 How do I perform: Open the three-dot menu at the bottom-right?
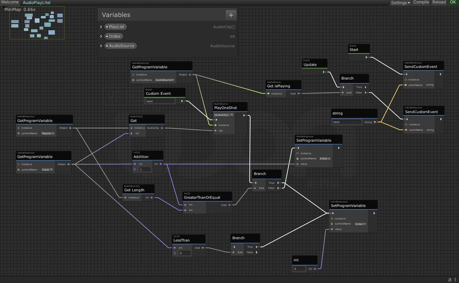456,279
